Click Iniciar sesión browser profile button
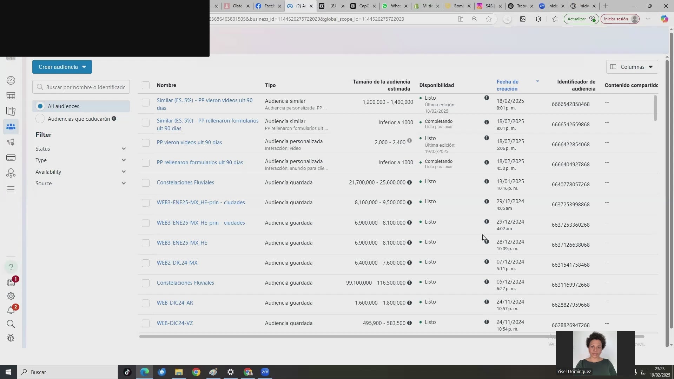 click(620, 19)
